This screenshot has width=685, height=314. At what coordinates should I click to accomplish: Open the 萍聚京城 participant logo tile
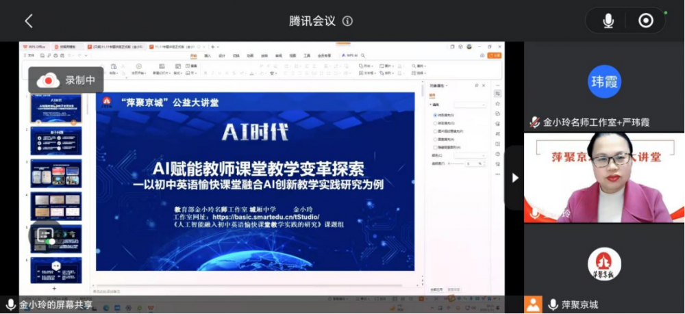pos(604,264)
